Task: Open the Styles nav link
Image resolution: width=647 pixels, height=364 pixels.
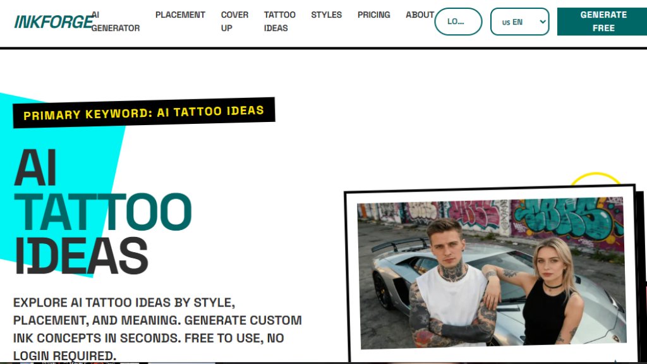Action: pyautogui.click(x=327, y=15)
